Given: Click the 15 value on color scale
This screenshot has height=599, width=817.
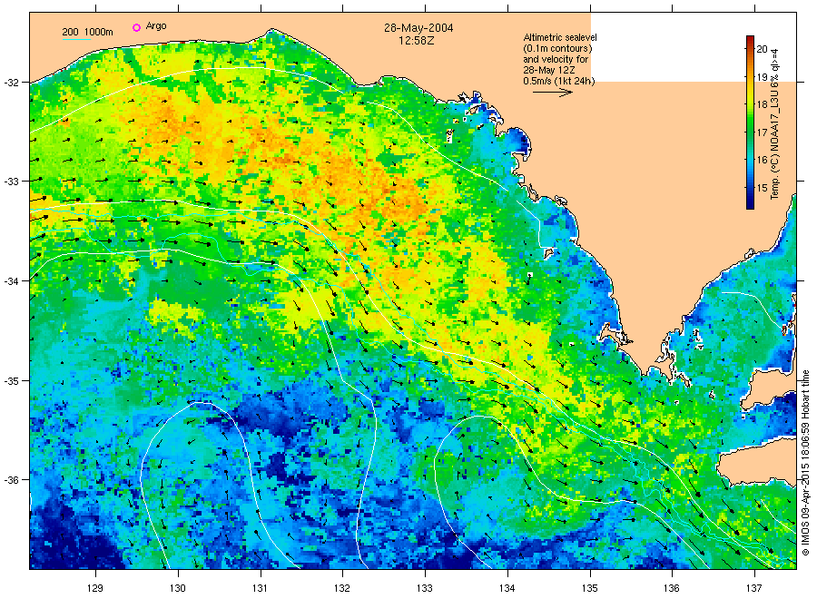Looking at the screenshot, I should pyautogui.click(x=762, y=188).
